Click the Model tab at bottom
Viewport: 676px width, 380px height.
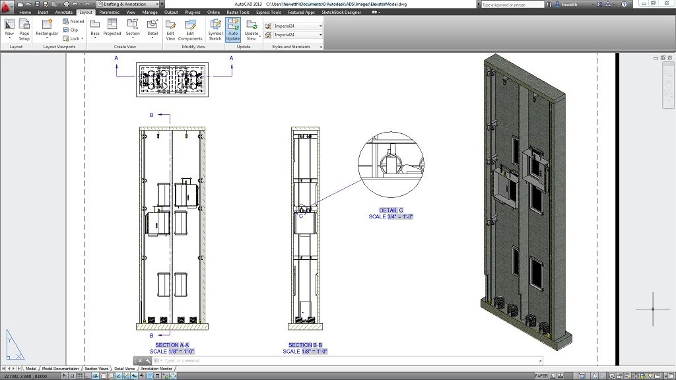tap(31, 369)
